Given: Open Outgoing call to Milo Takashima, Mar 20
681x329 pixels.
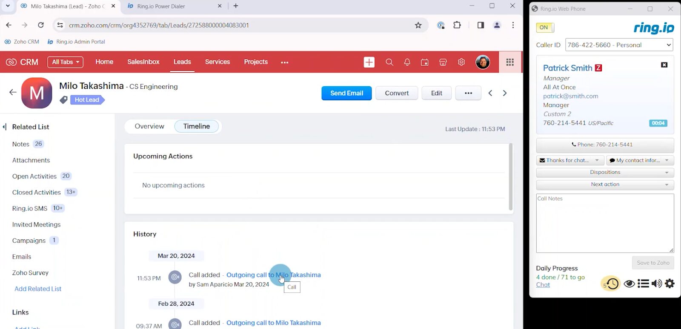Looking at the screenshot, I should (274, 275).
